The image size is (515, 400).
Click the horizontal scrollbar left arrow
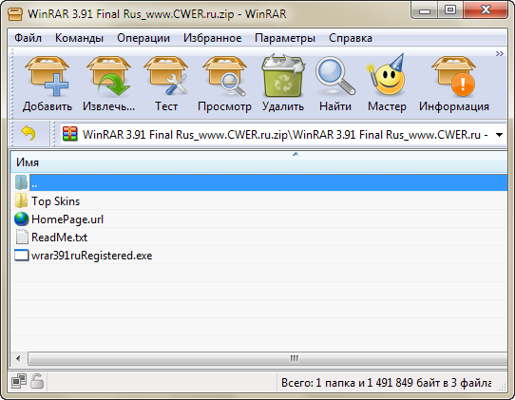point(18,358)
